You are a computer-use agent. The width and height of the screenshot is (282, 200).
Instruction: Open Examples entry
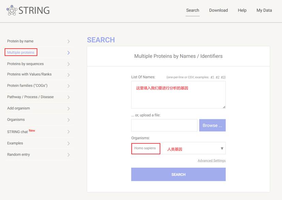[x=15, y=143]
